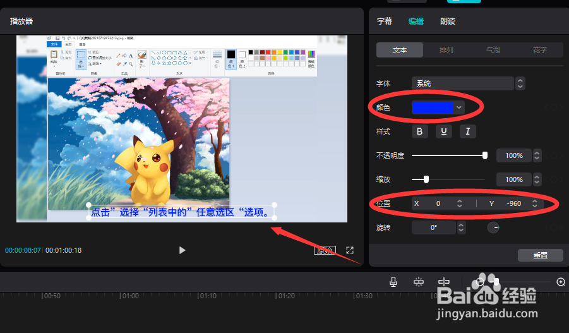Click the 缩放 scale slider handle
This screenshot has width=569, height=333.
coord(426,179)
